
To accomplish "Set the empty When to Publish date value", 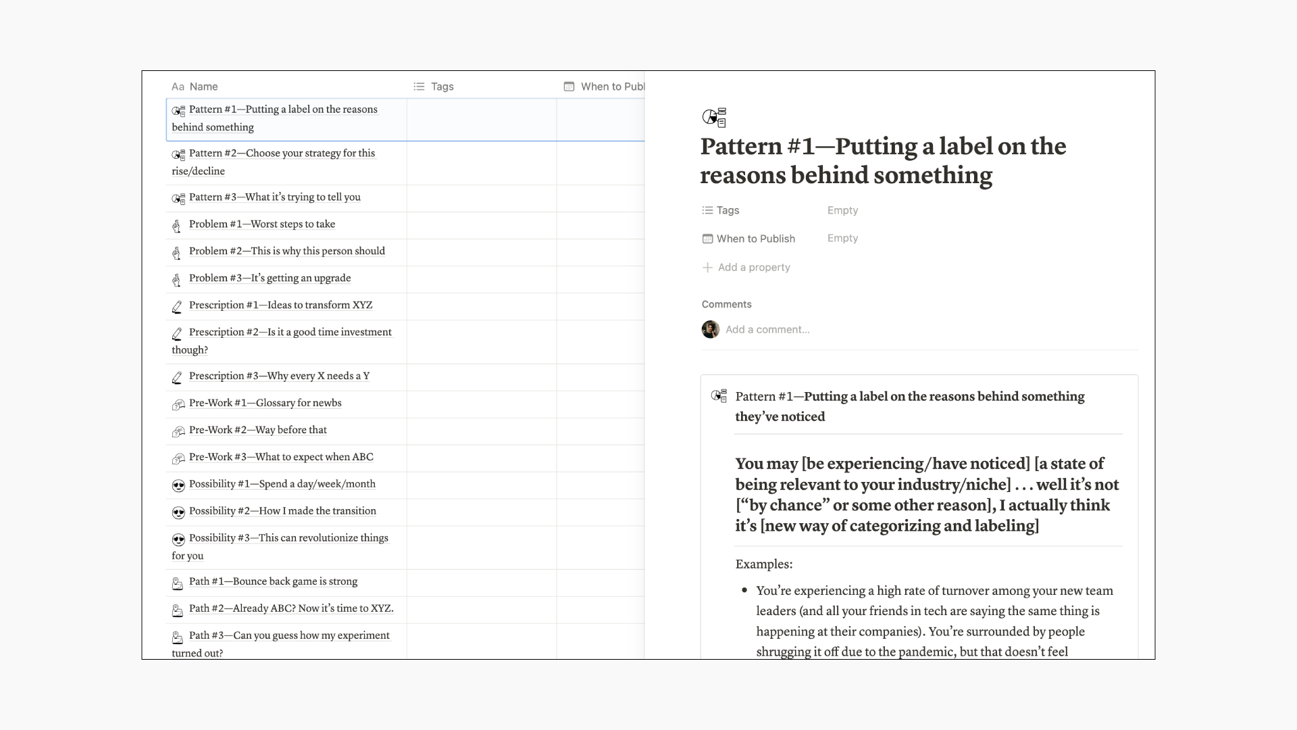I will tap(842, 238).
